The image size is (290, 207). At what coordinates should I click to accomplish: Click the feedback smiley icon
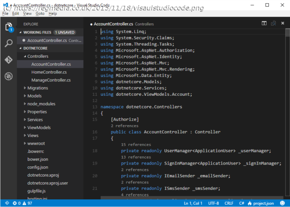click(x=282, y=203)
